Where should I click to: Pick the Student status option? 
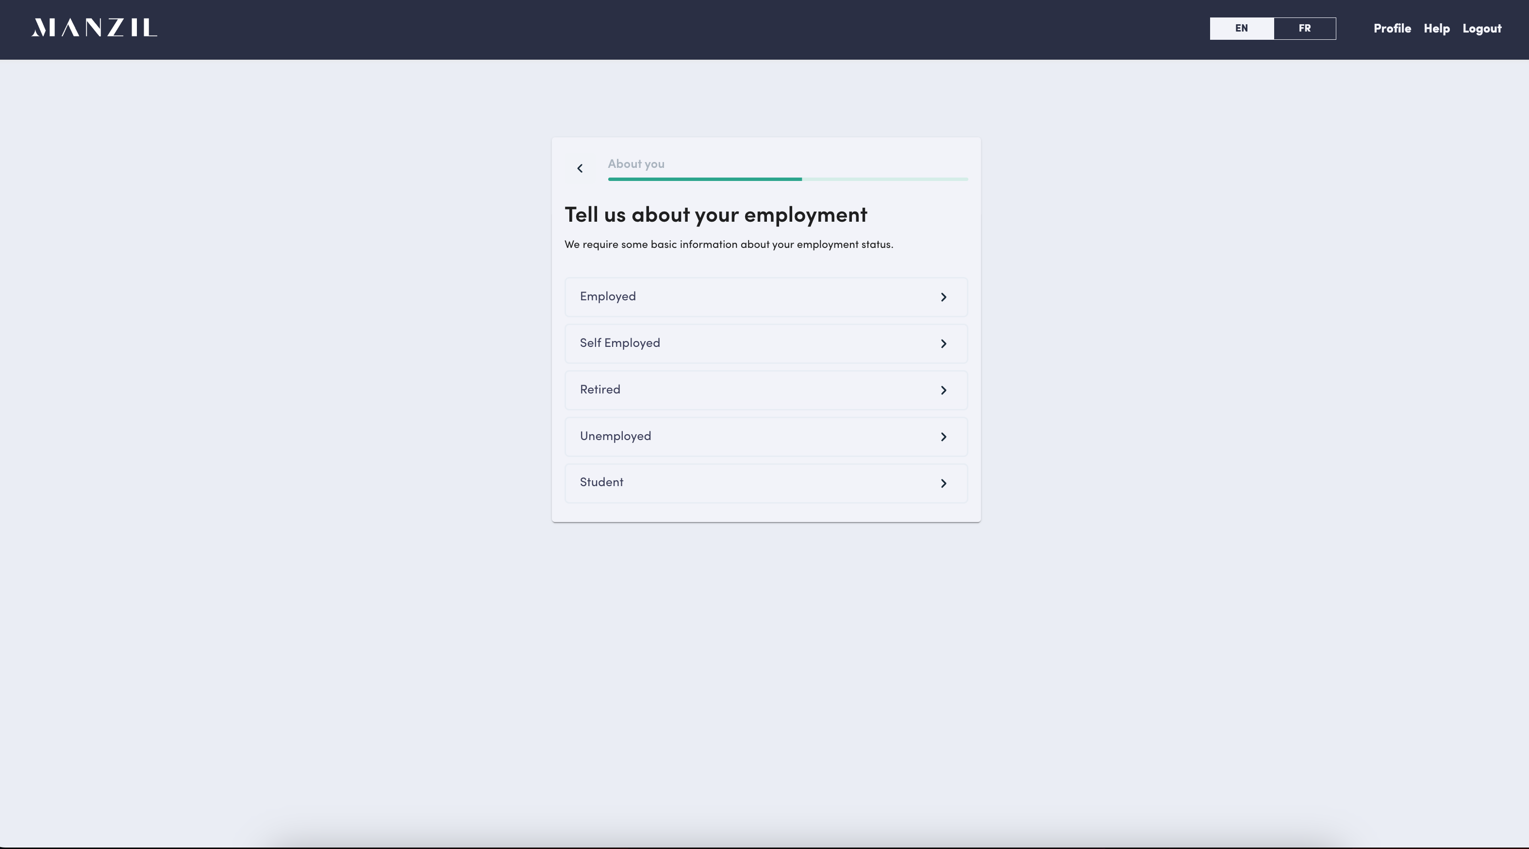click(601, 482)
